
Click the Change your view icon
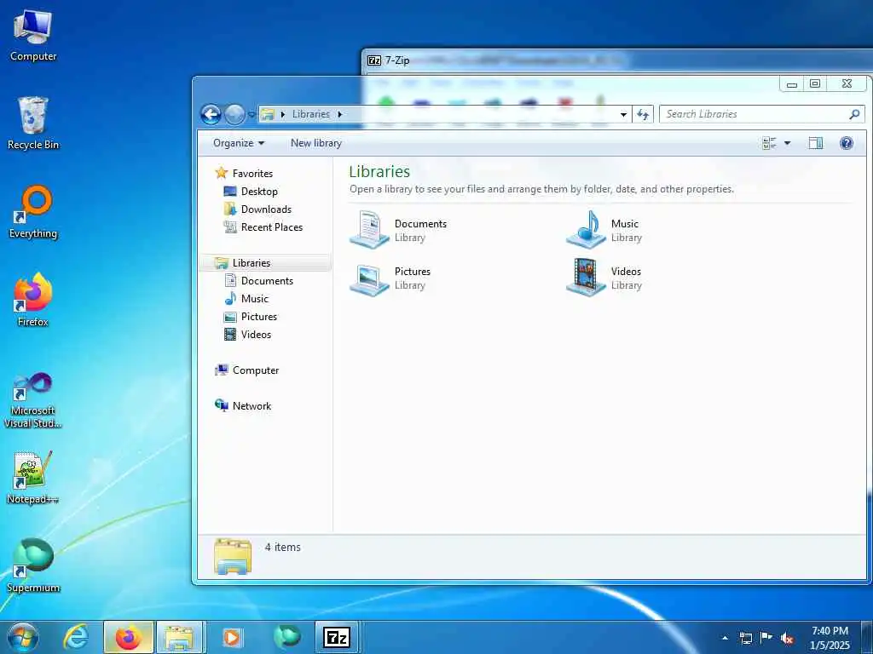click(x=769, y=143)
